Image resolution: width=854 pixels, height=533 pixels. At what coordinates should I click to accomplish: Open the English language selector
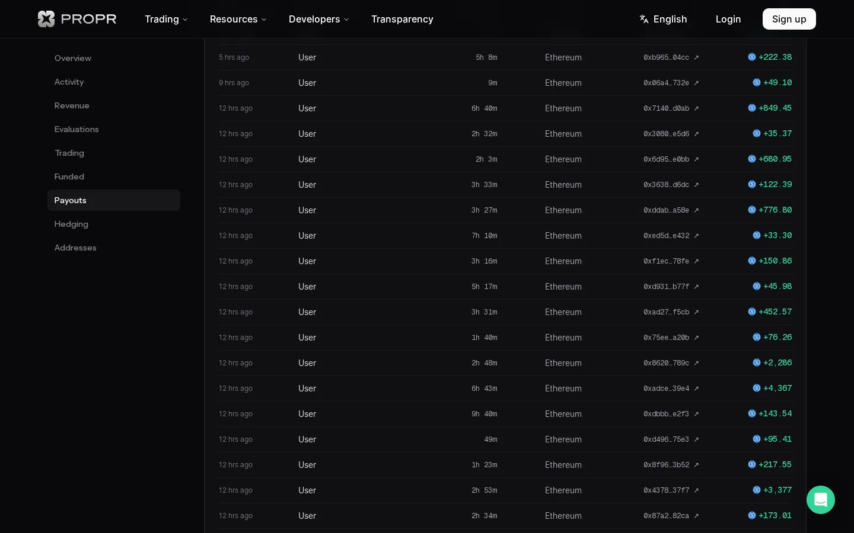[x=663, y=19]
